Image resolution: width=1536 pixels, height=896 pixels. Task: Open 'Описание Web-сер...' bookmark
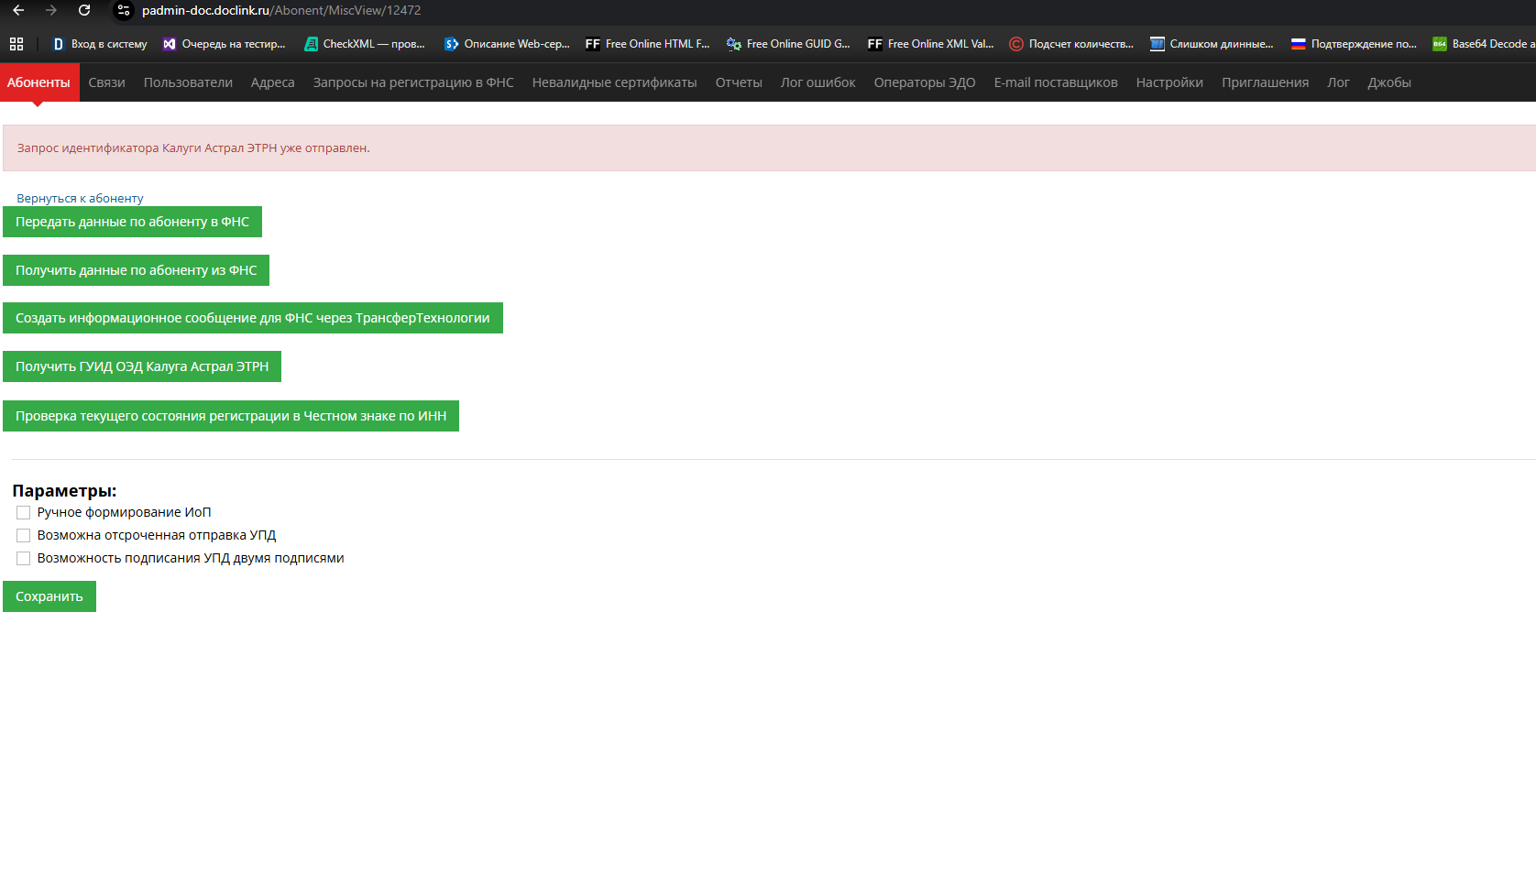[507, 44]
